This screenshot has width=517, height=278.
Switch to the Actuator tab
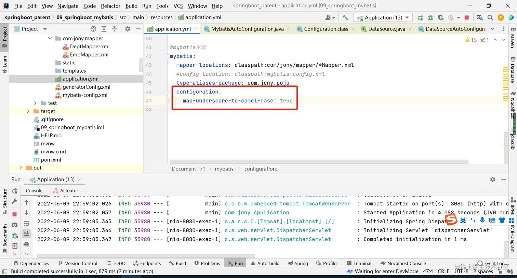click(x=66, y=191)
